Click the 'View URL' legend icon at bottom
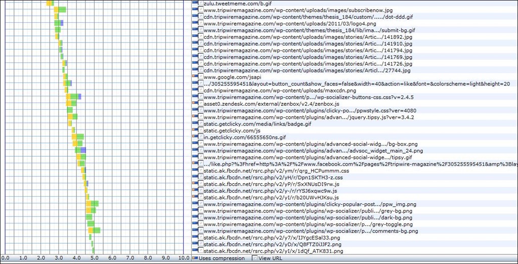Screen dimensions: 518x264 [x=255, y=258]
